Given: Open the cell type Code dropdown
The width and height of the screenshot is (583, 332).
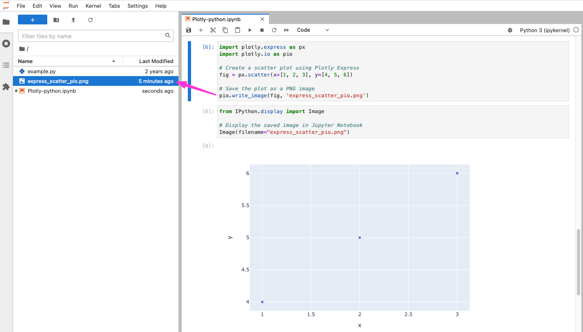Looking at the screenshot, I should [313, 30].
